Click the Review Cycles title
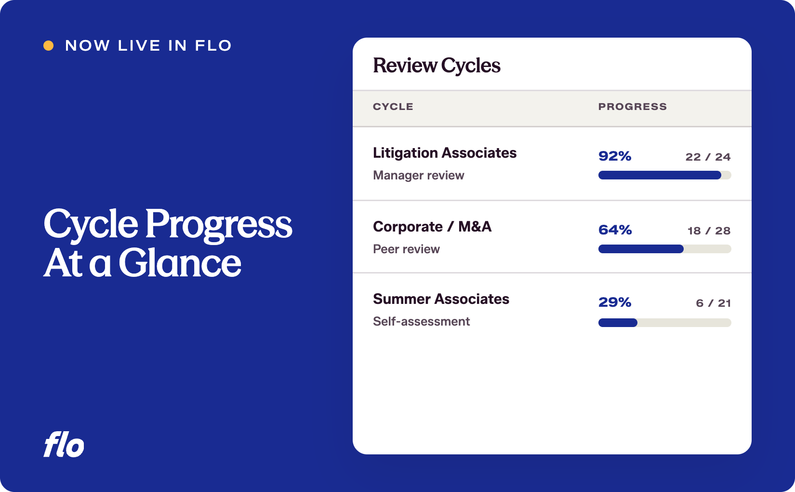 437,66
